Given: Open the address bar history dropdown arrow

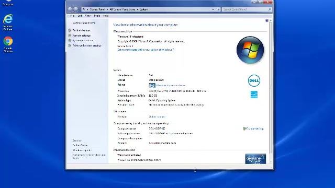Looking at the screenshot, I should [x=213, y=9].
